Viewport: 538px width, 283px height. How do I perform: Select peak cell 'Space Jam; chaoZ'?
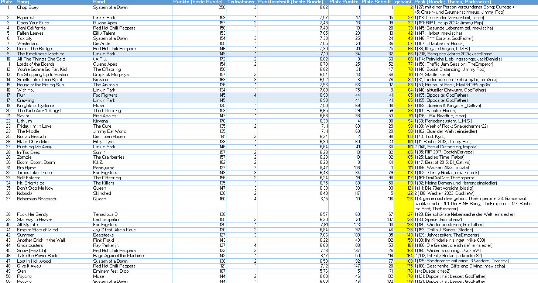(x=476, y=220)
